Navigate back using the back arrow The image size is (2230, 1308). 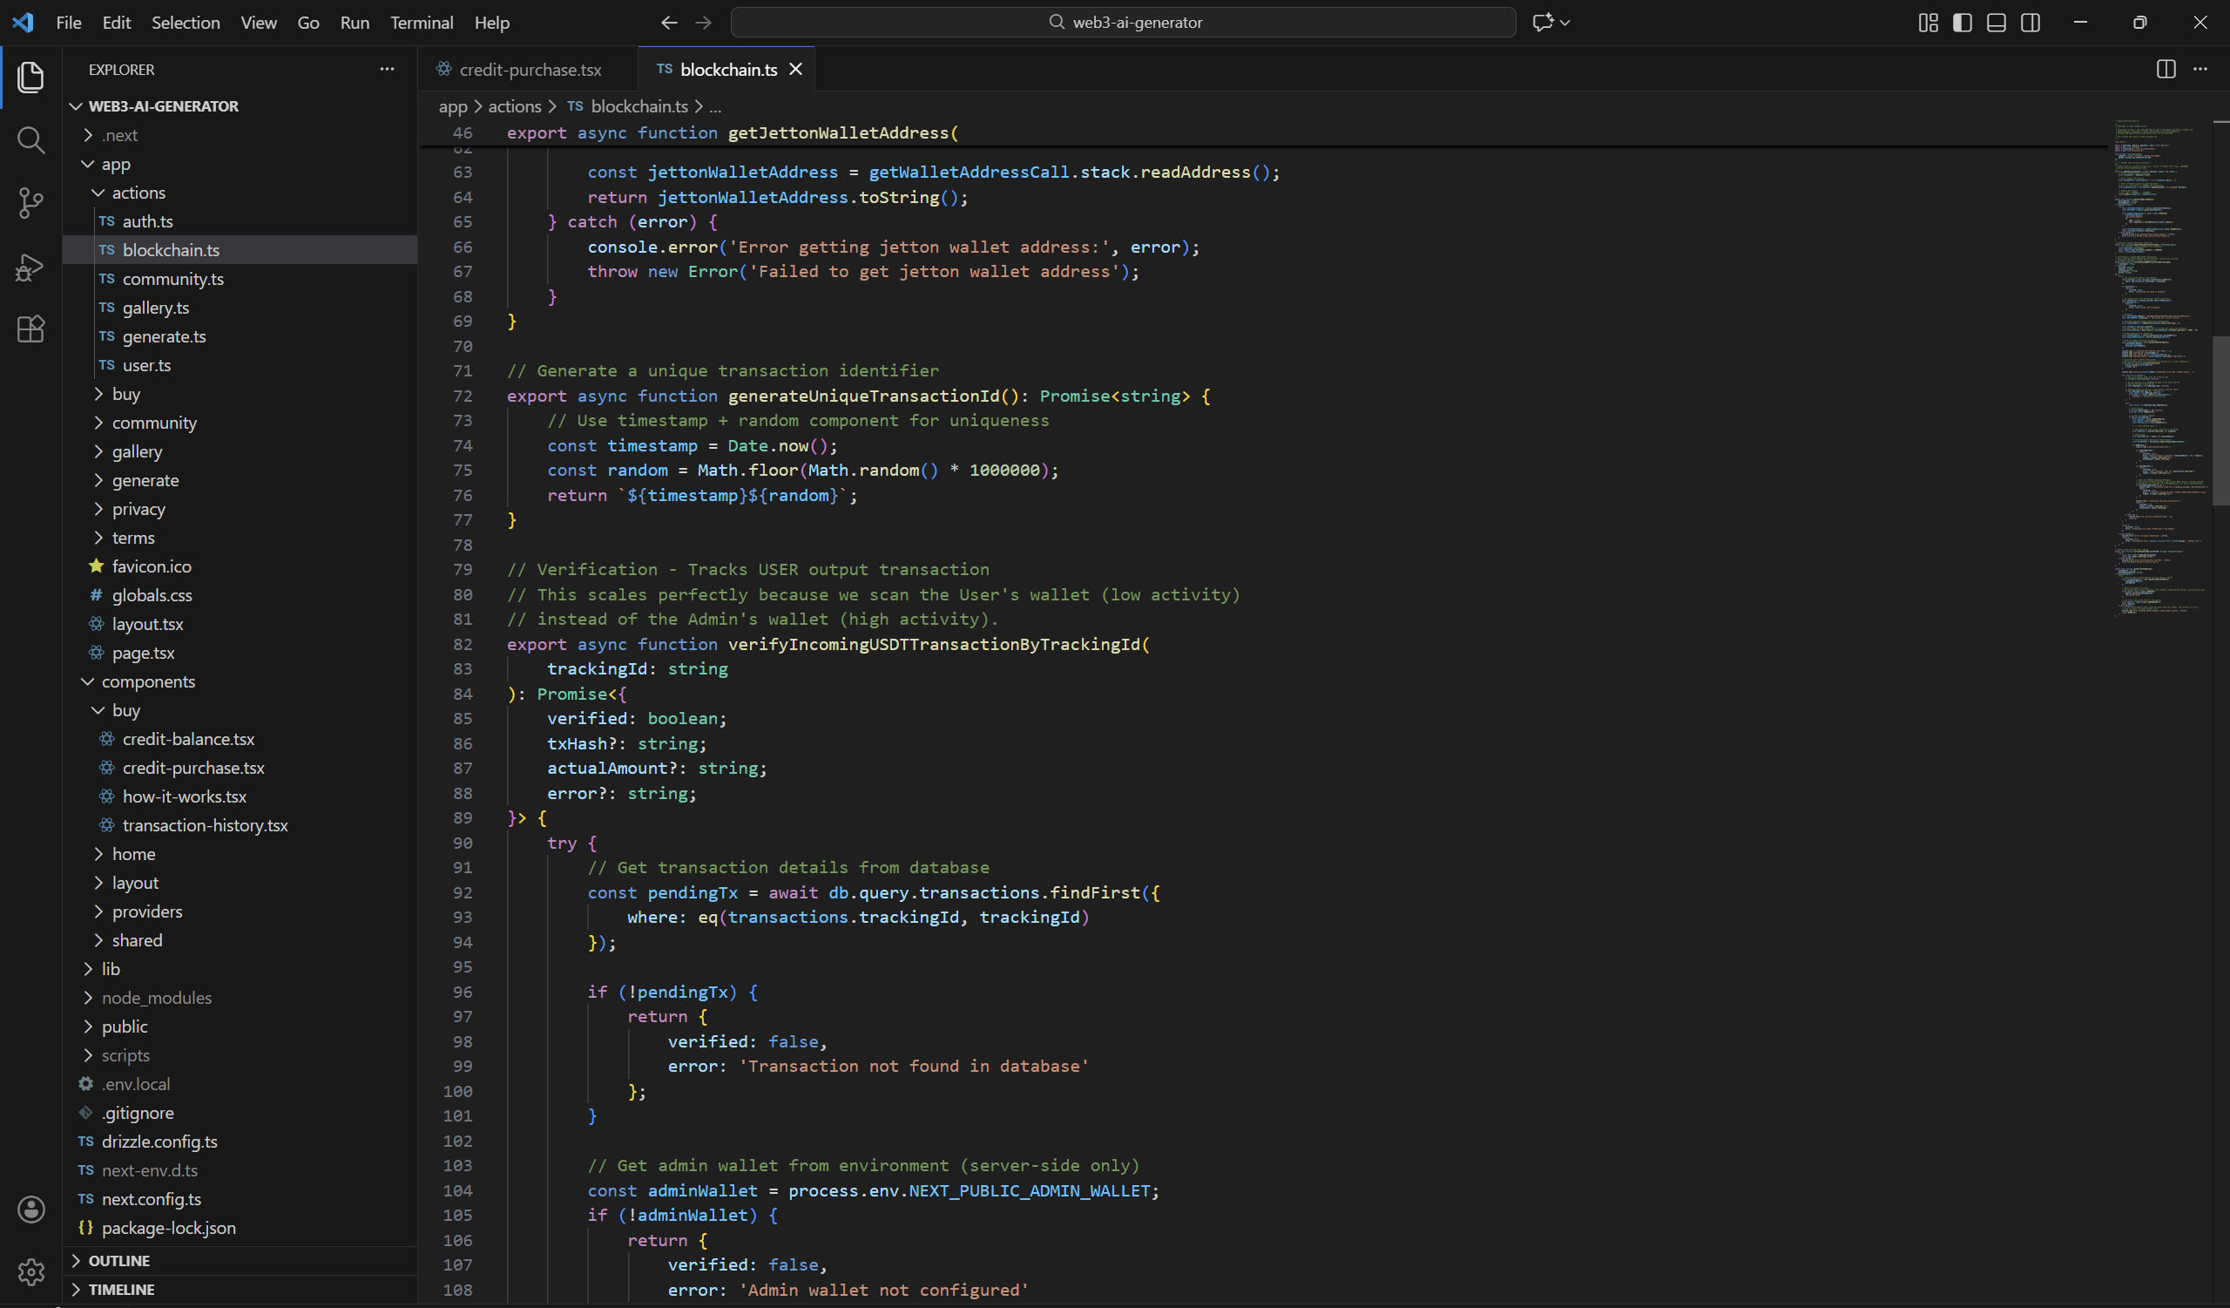pyautogui.click(x=669, y=22)
